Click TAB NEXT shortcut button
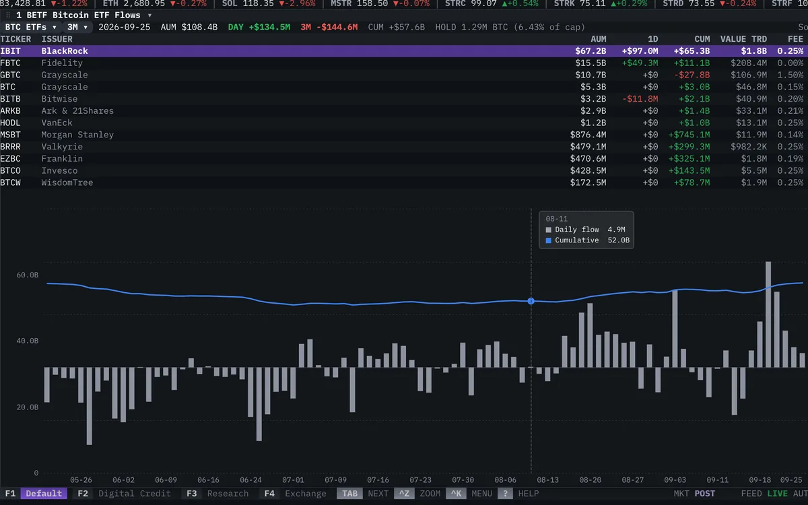The height and width of the screenshot is (505, 808). coord(364,494)
